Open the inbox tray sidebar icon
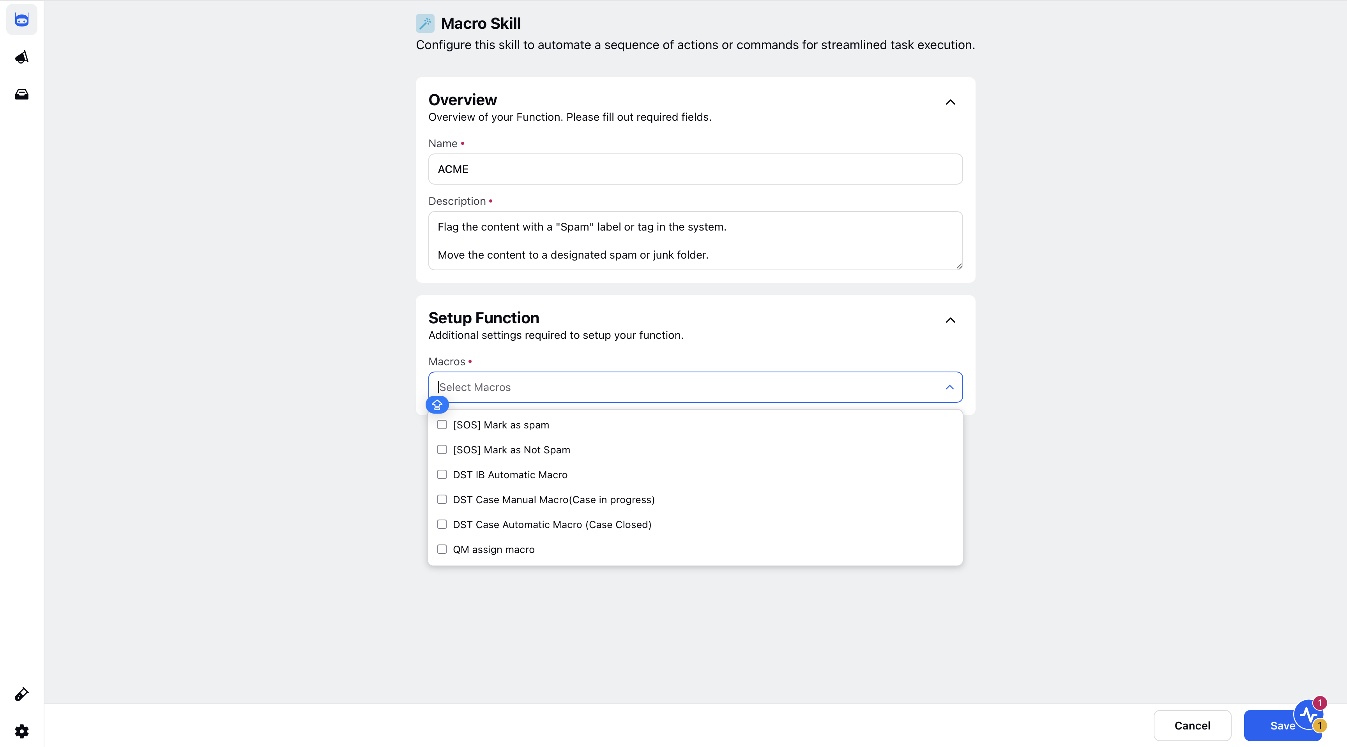 point(21,94)
